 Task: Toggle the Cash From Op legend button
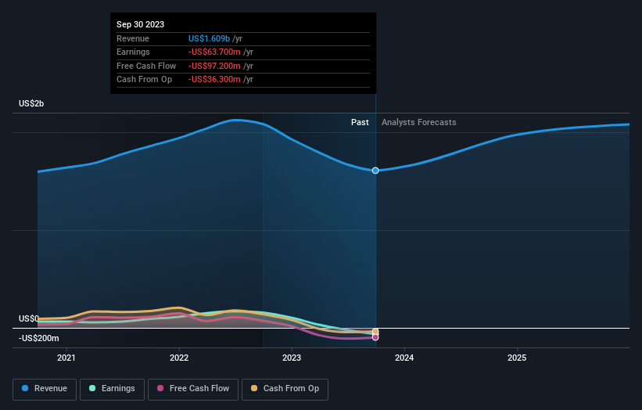point(285,389)
